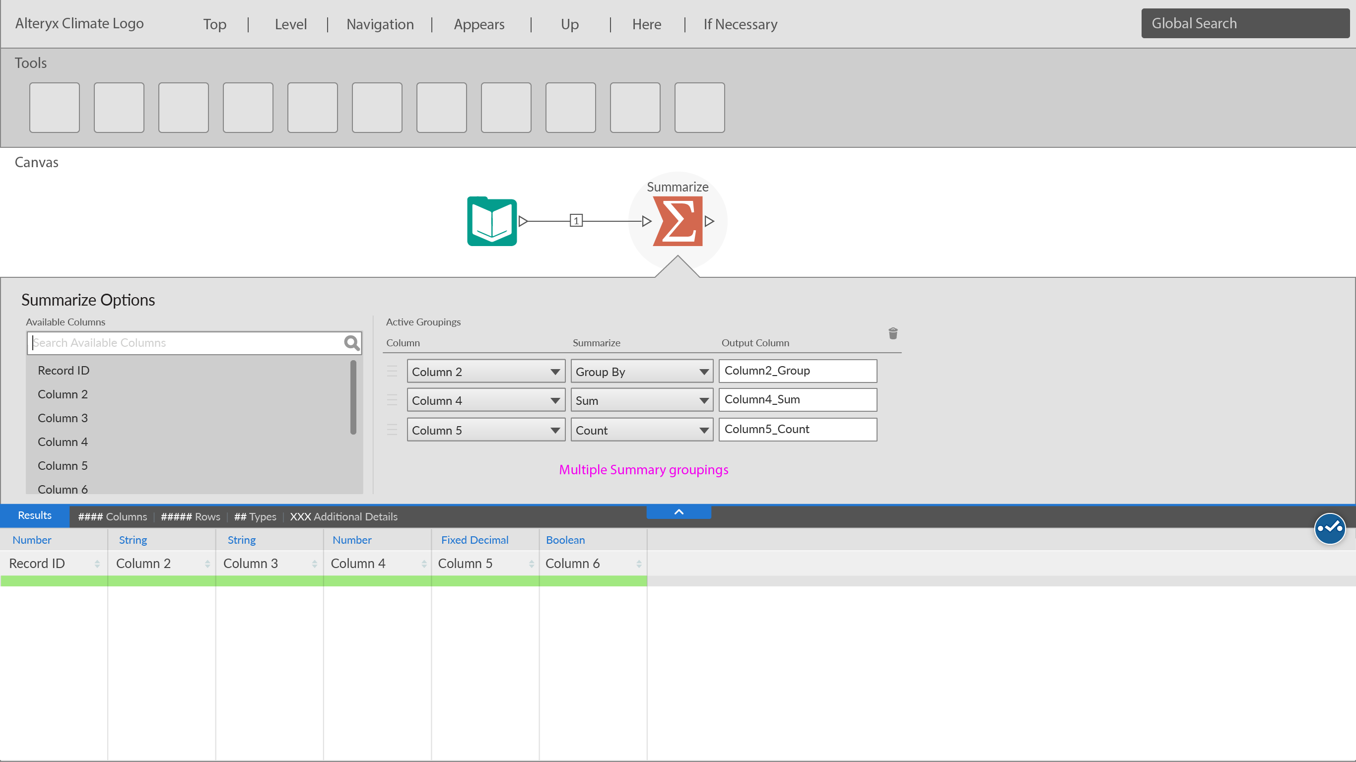Viewport: 1356px width, 762px height.
Task: Click XXX Additional Details link
Action: (343, 517)
